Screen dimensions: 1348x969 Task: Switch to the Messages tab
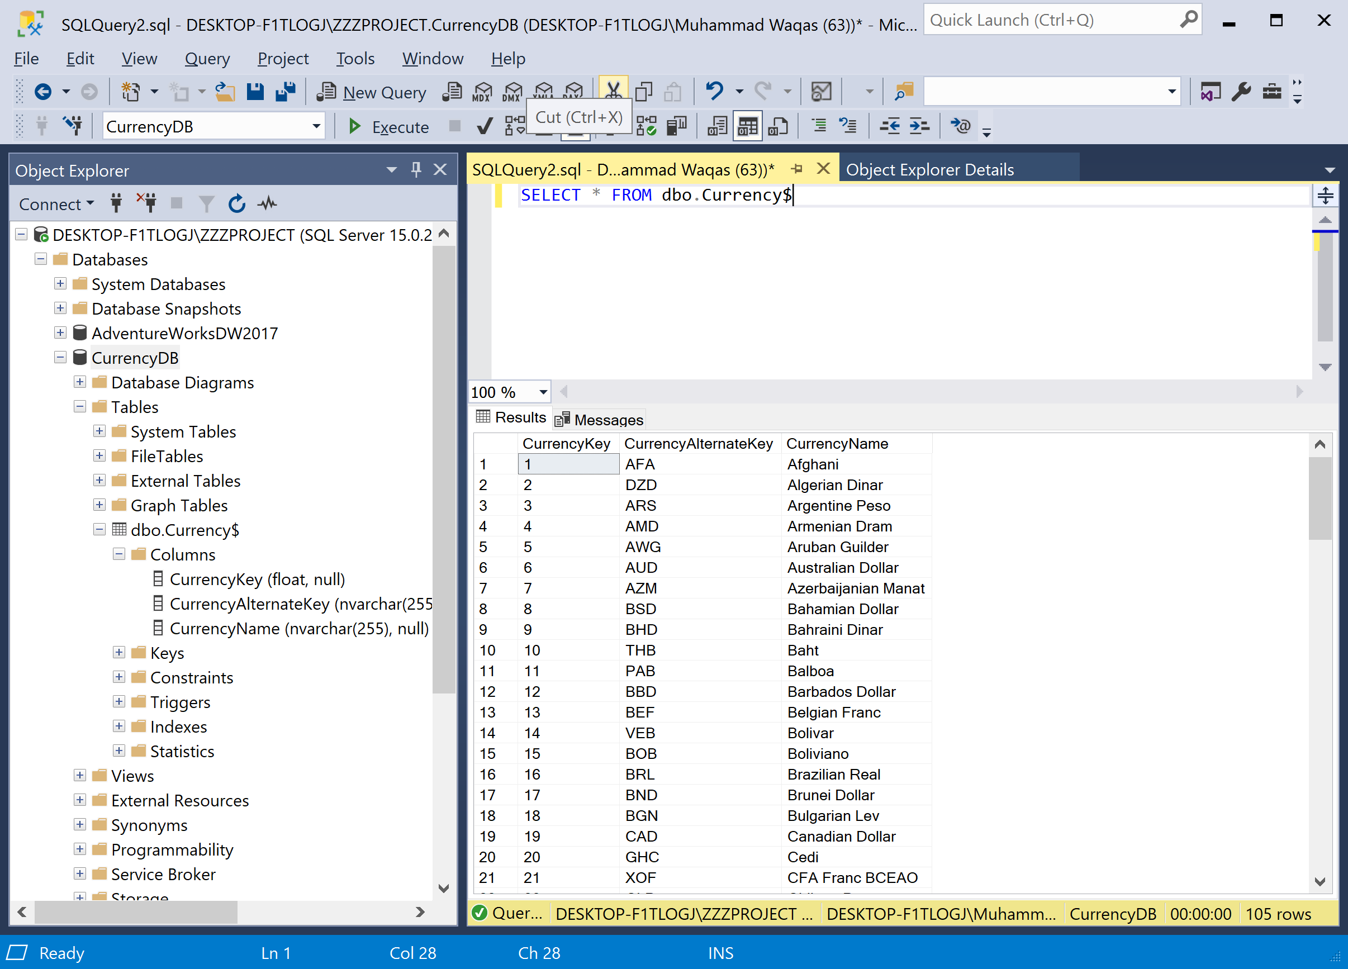(x=599, y=420)
